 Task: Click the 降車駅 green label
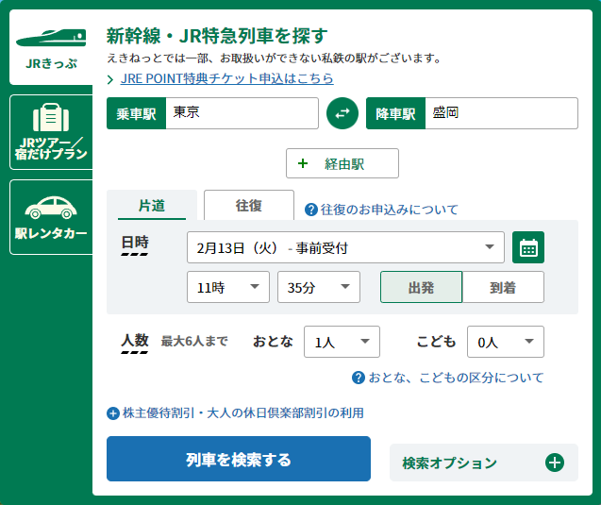[395, 113]
